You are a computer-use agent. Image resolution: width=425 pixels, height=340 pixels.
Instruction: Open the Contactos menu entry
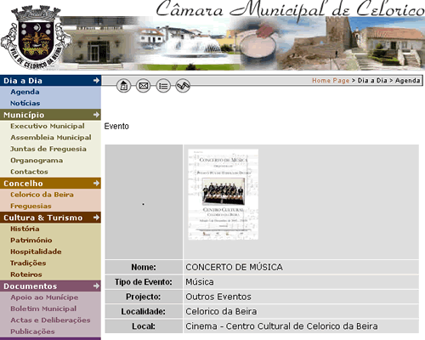click(x=29, y=172)
